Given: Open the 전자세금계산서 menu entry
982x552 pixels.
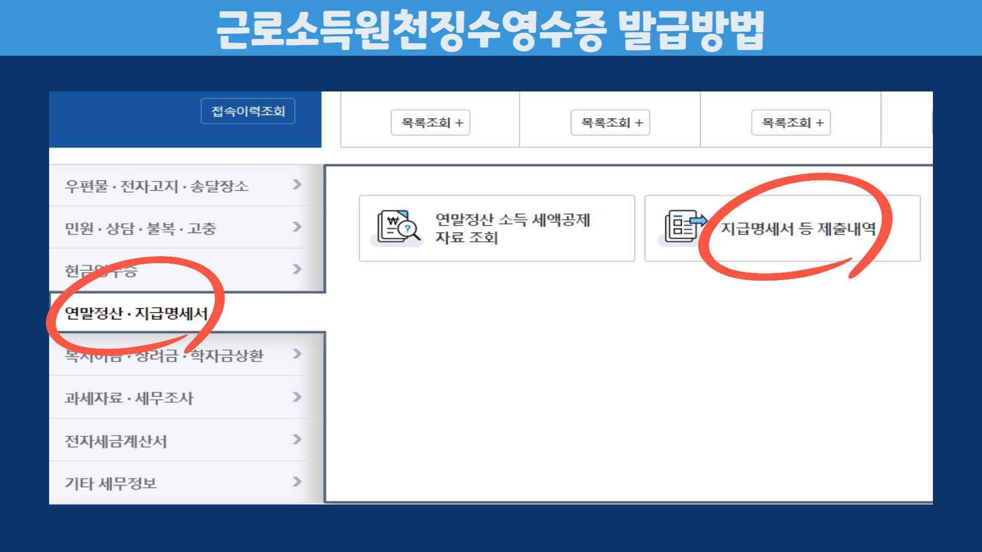Looking at the screenshot, I should coord(116,441).
